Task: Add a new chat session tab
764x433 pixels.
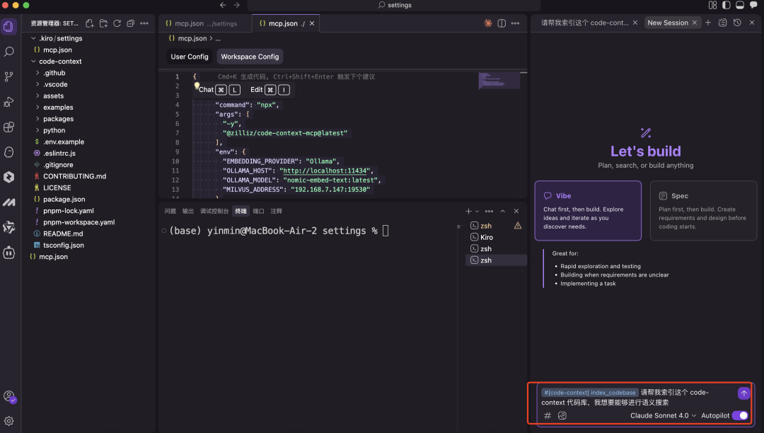Action: click(708, 23)
